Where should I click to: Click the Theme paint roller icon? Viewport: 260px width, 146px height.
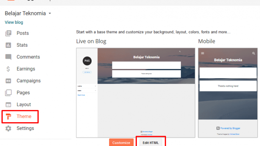coord(8,116)
